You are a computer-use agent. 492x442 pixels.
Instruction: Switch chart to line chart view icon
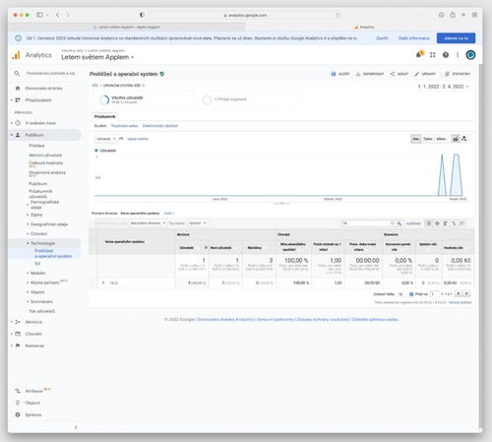click(456, 139)
